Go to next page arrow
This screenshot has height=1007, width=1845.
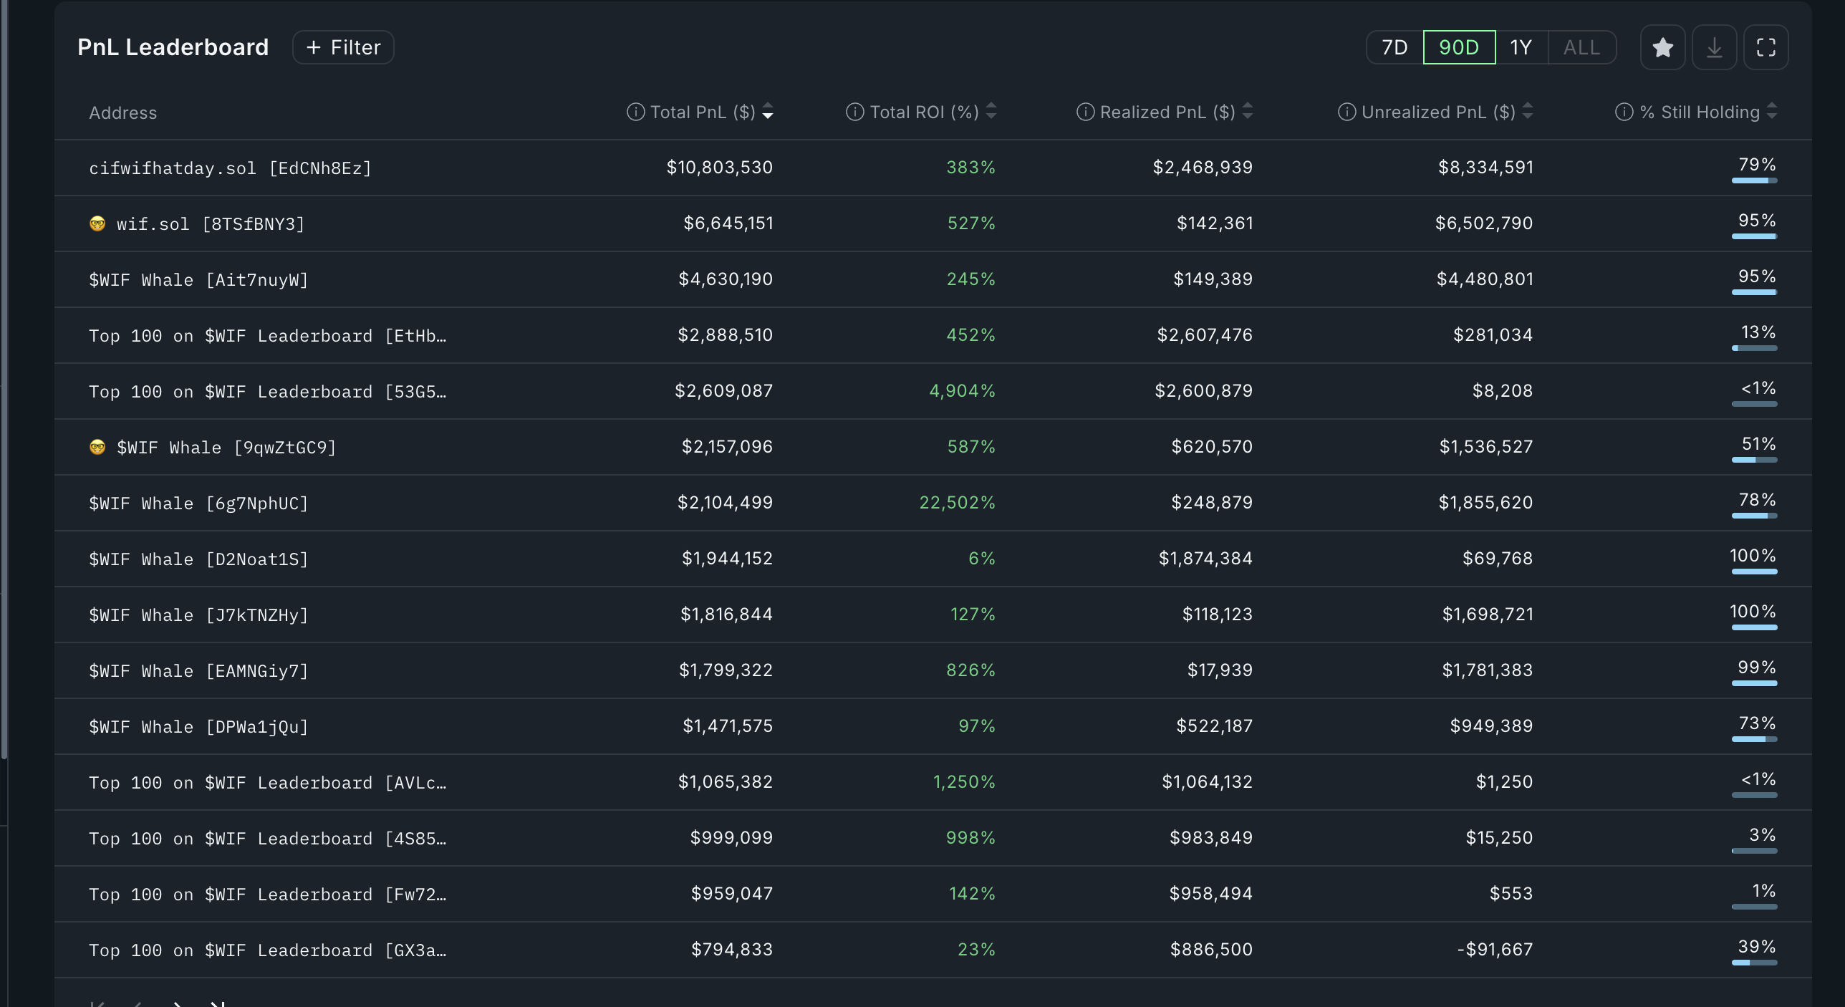(x=178, y=1004)
